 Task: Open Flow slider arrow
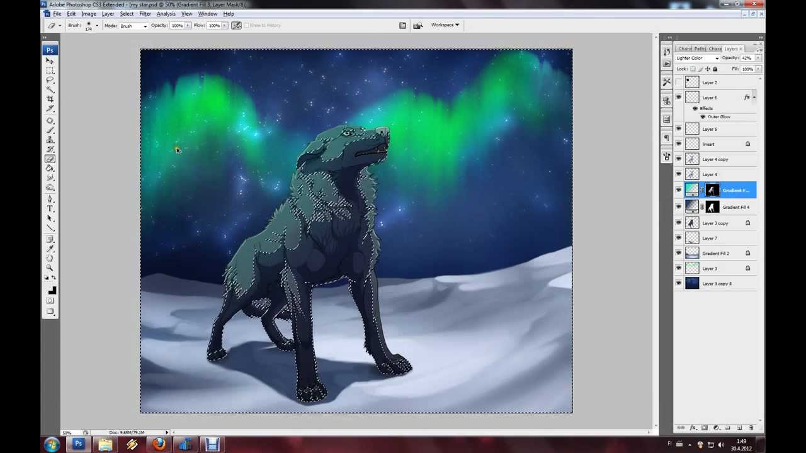225,26
